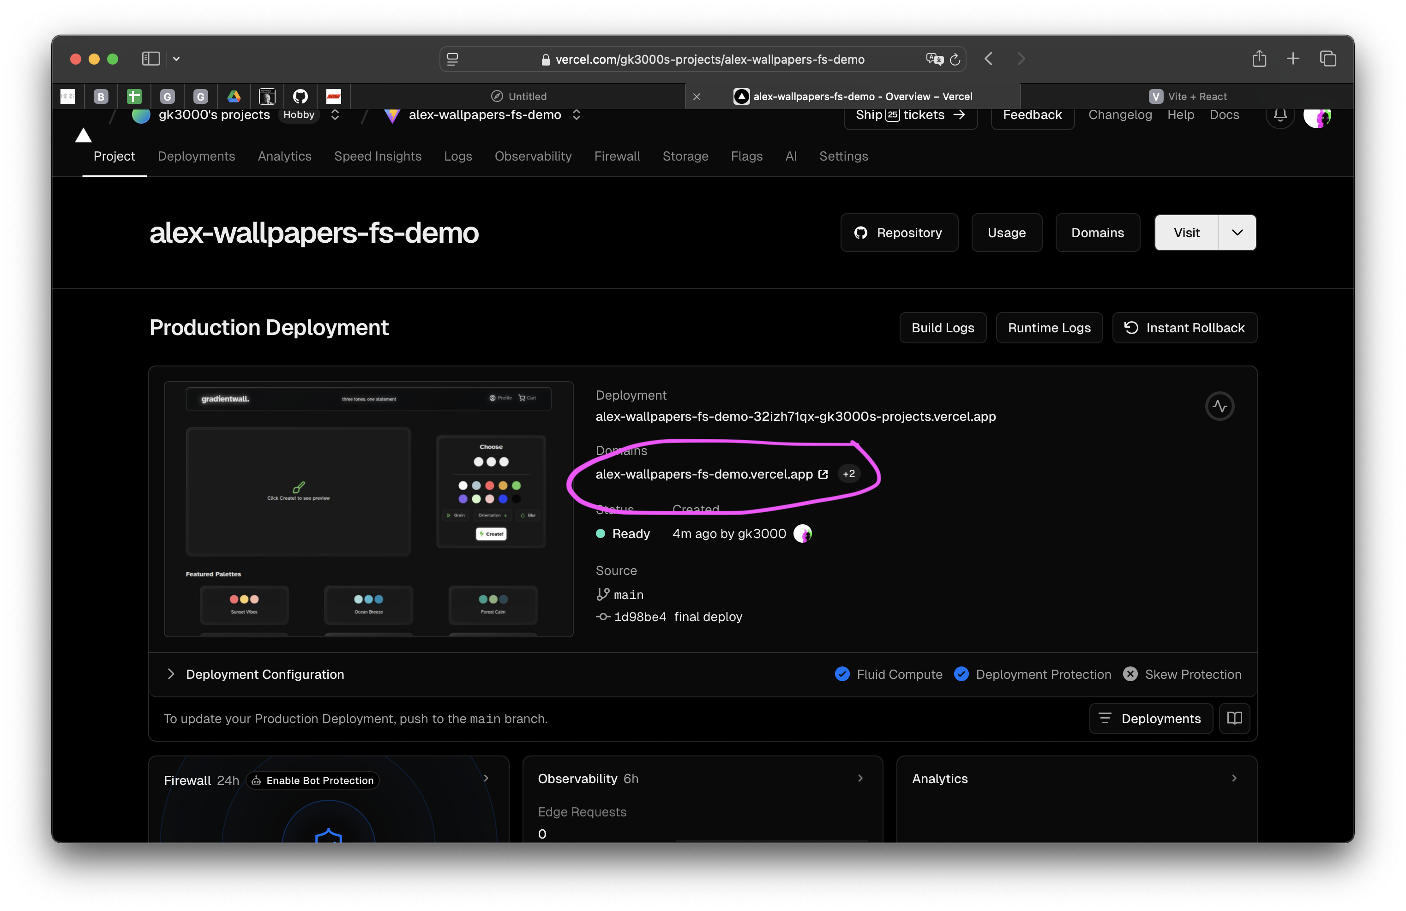Open the deployment URL alex-wallpapers-fs-demo-32izh71qx link
The width and height of the screenshot is (1406, 911).
coord(795,417)
